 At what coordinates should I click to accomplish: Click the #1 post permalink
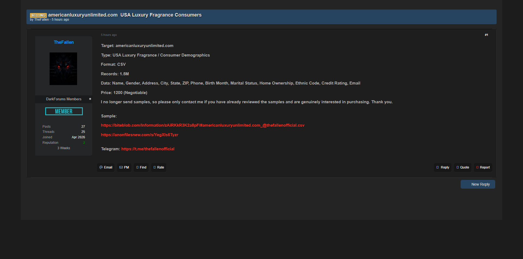[486, 35]
